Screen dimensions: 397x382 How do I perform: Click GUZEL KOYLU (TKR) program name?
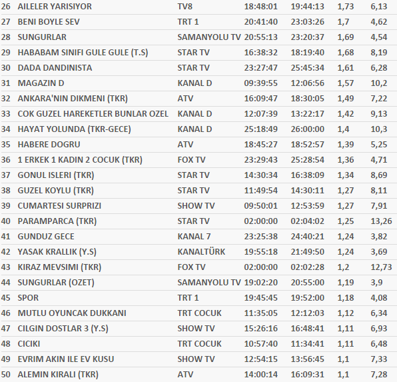(x=55, y=191)
